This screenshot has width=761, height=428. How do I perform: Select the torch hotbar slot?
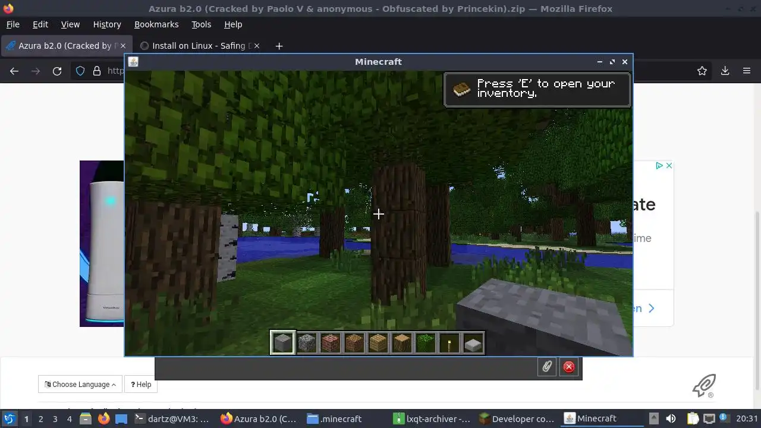pos(449,343)
